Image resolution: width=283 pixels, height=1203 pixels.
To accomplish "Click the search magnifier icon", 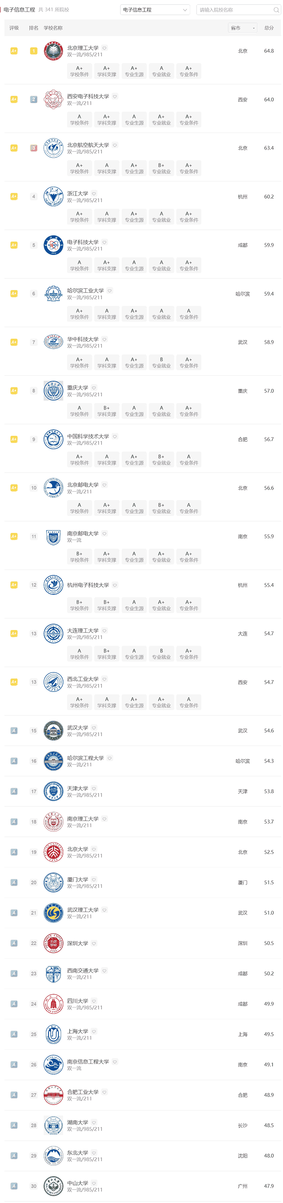I will point(276,10).
